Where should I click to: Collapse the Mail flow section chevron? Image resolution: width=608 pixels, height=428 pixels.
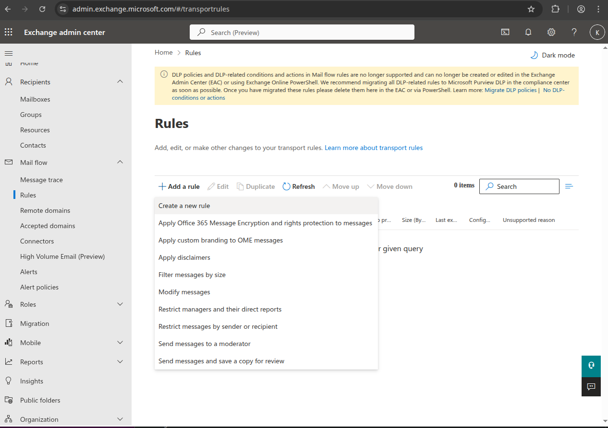click(x=120, y=162)
